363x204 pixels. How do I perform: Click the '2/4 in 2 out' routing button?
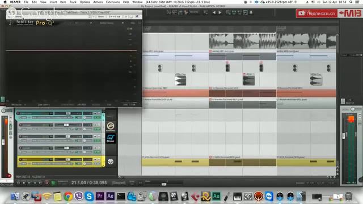coord(115,16)
